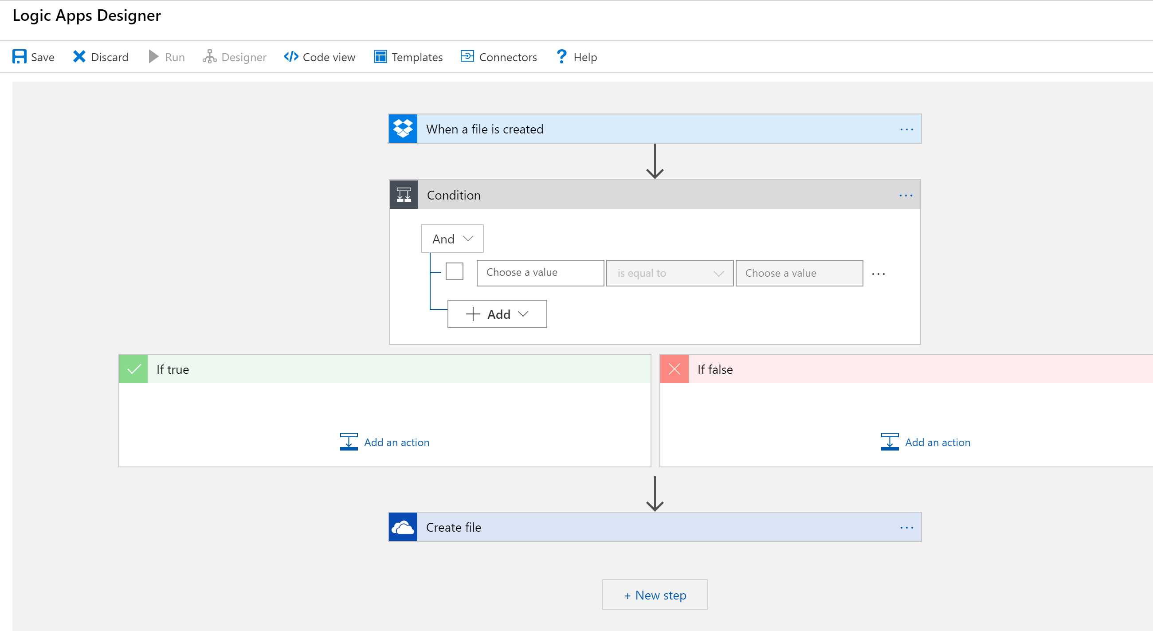Screen dimensions: 1153x631
Task: Click the New step button
Action: pos(655,595)
